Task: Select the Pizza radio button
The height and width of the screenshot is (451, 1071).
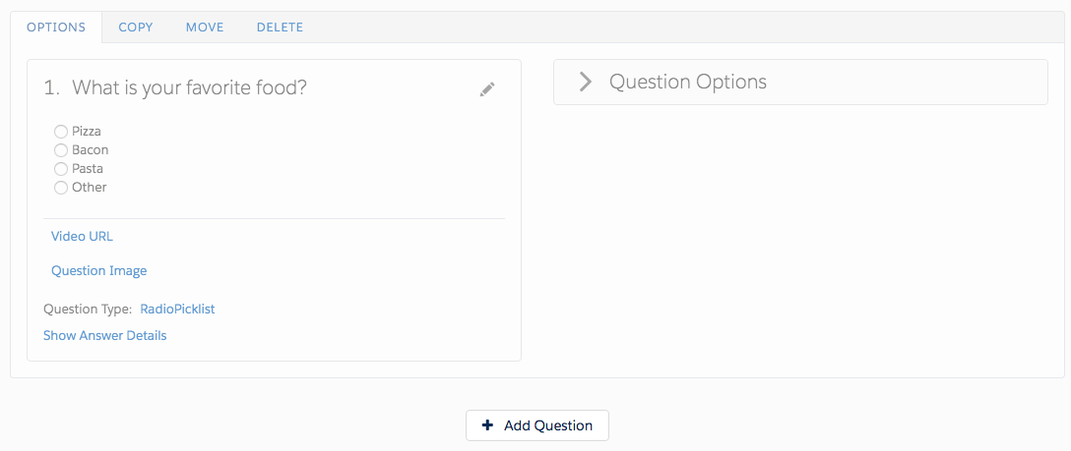Action: click(x=61, y=132)
